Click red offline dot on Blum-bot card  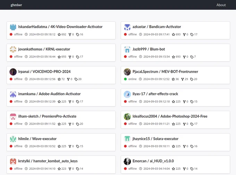pyautogui.click(x=125, y=57)
